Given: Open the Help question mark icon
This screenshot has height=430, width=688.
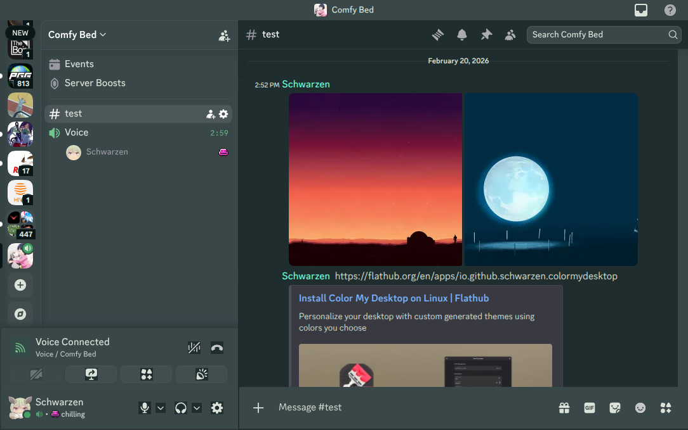Looking at the screenshot, I should point(670,9).
